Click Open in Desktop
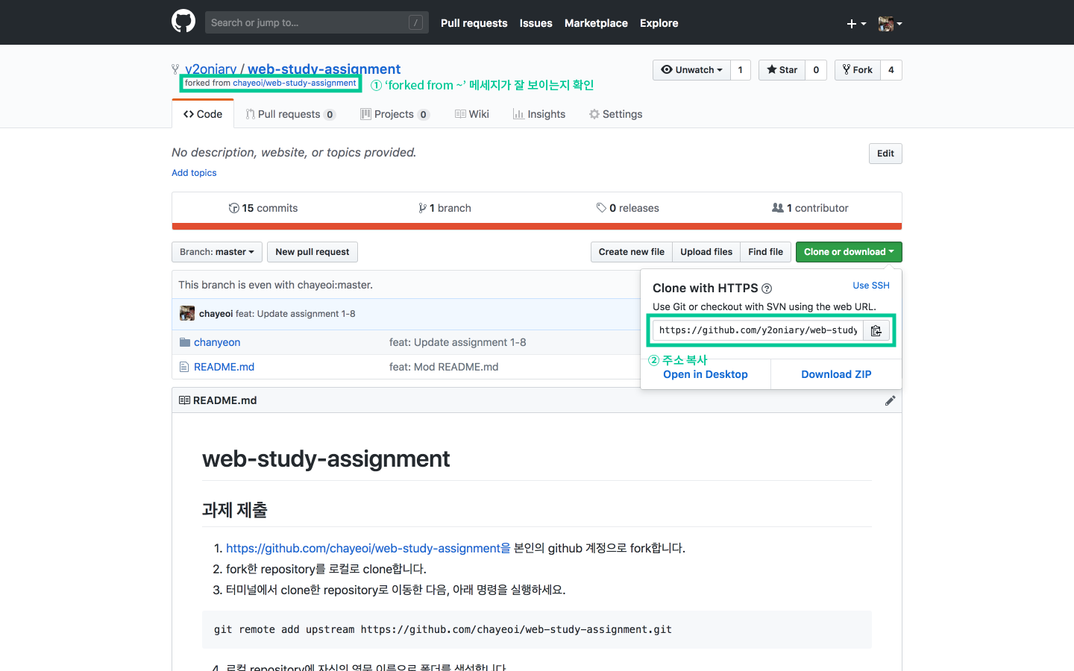Image resolution: width=1074 pixels, height=671 pixels. [x=706, y=374]
